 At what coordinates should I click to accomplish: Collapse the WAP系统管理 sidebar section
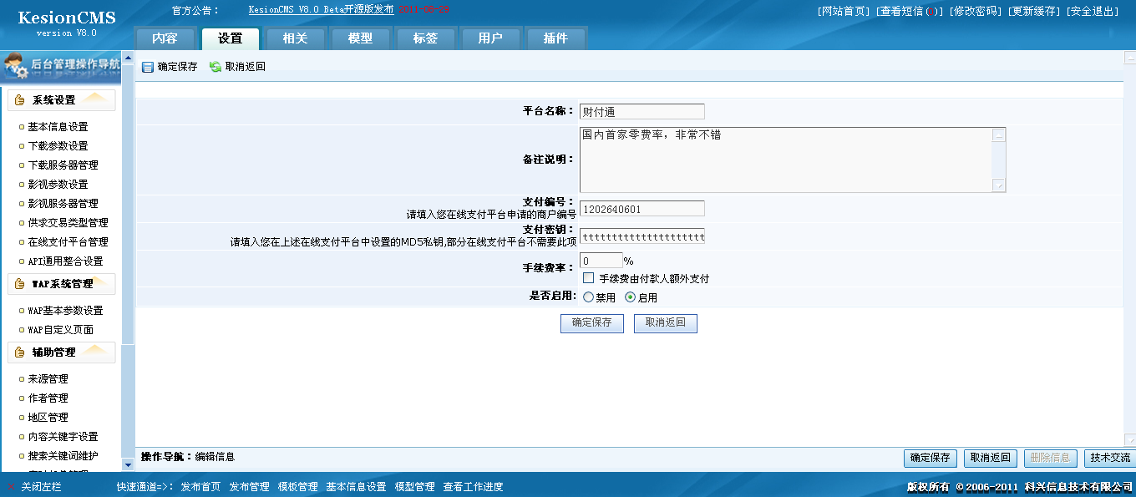click(x=62, y=284)
